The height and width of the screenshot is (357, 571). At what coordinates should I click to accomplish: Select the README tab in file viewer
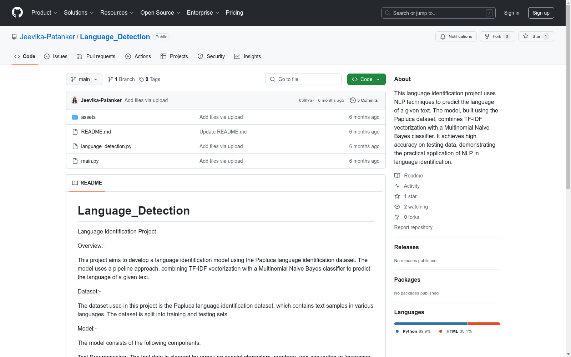point(87,183)
